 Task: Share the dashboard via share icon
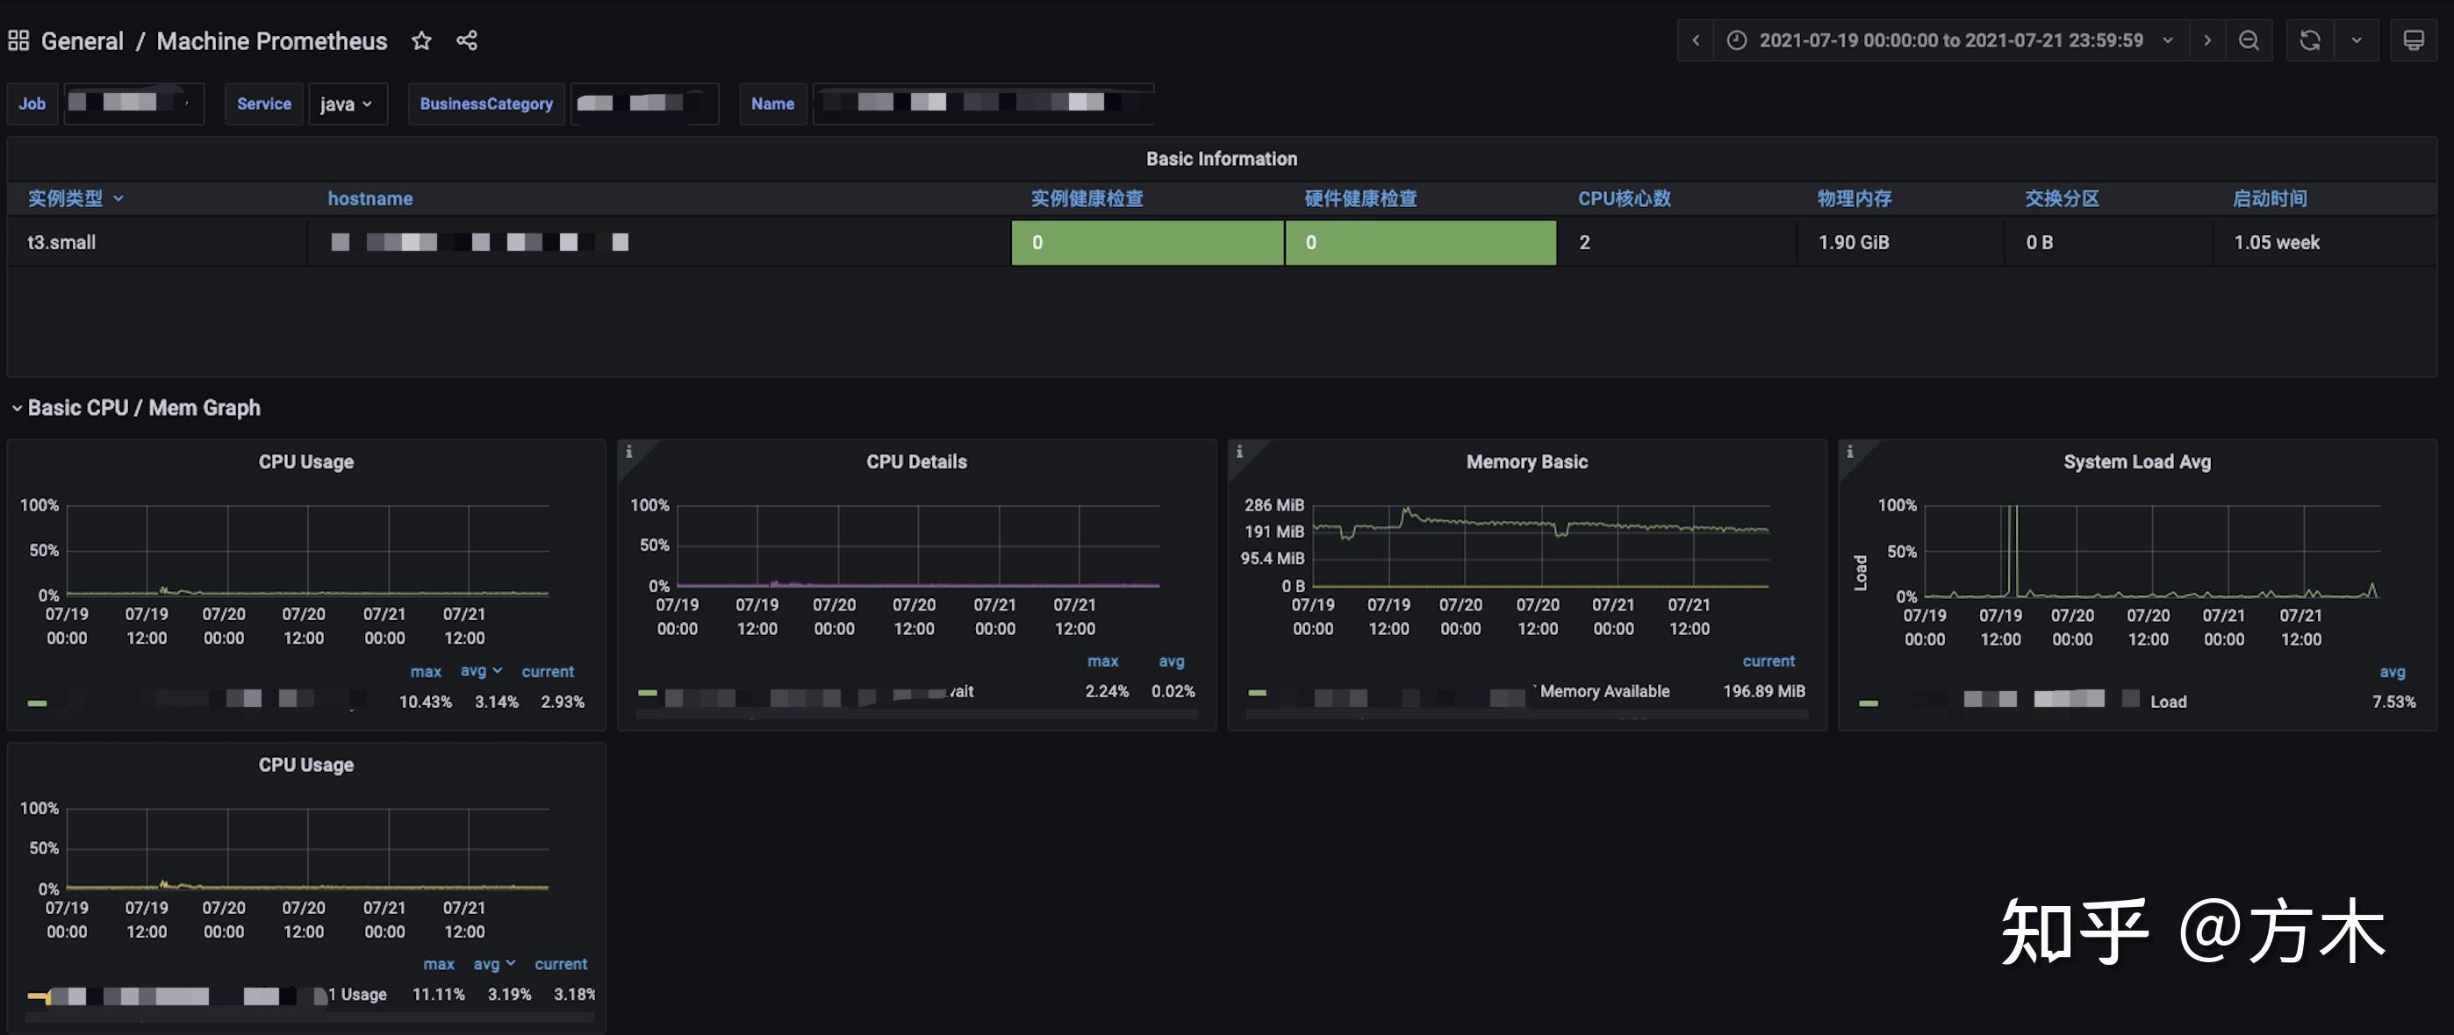click(467, 40)
